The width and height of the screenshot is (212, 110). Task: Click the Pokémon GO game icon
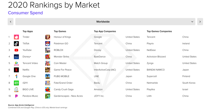47,44
